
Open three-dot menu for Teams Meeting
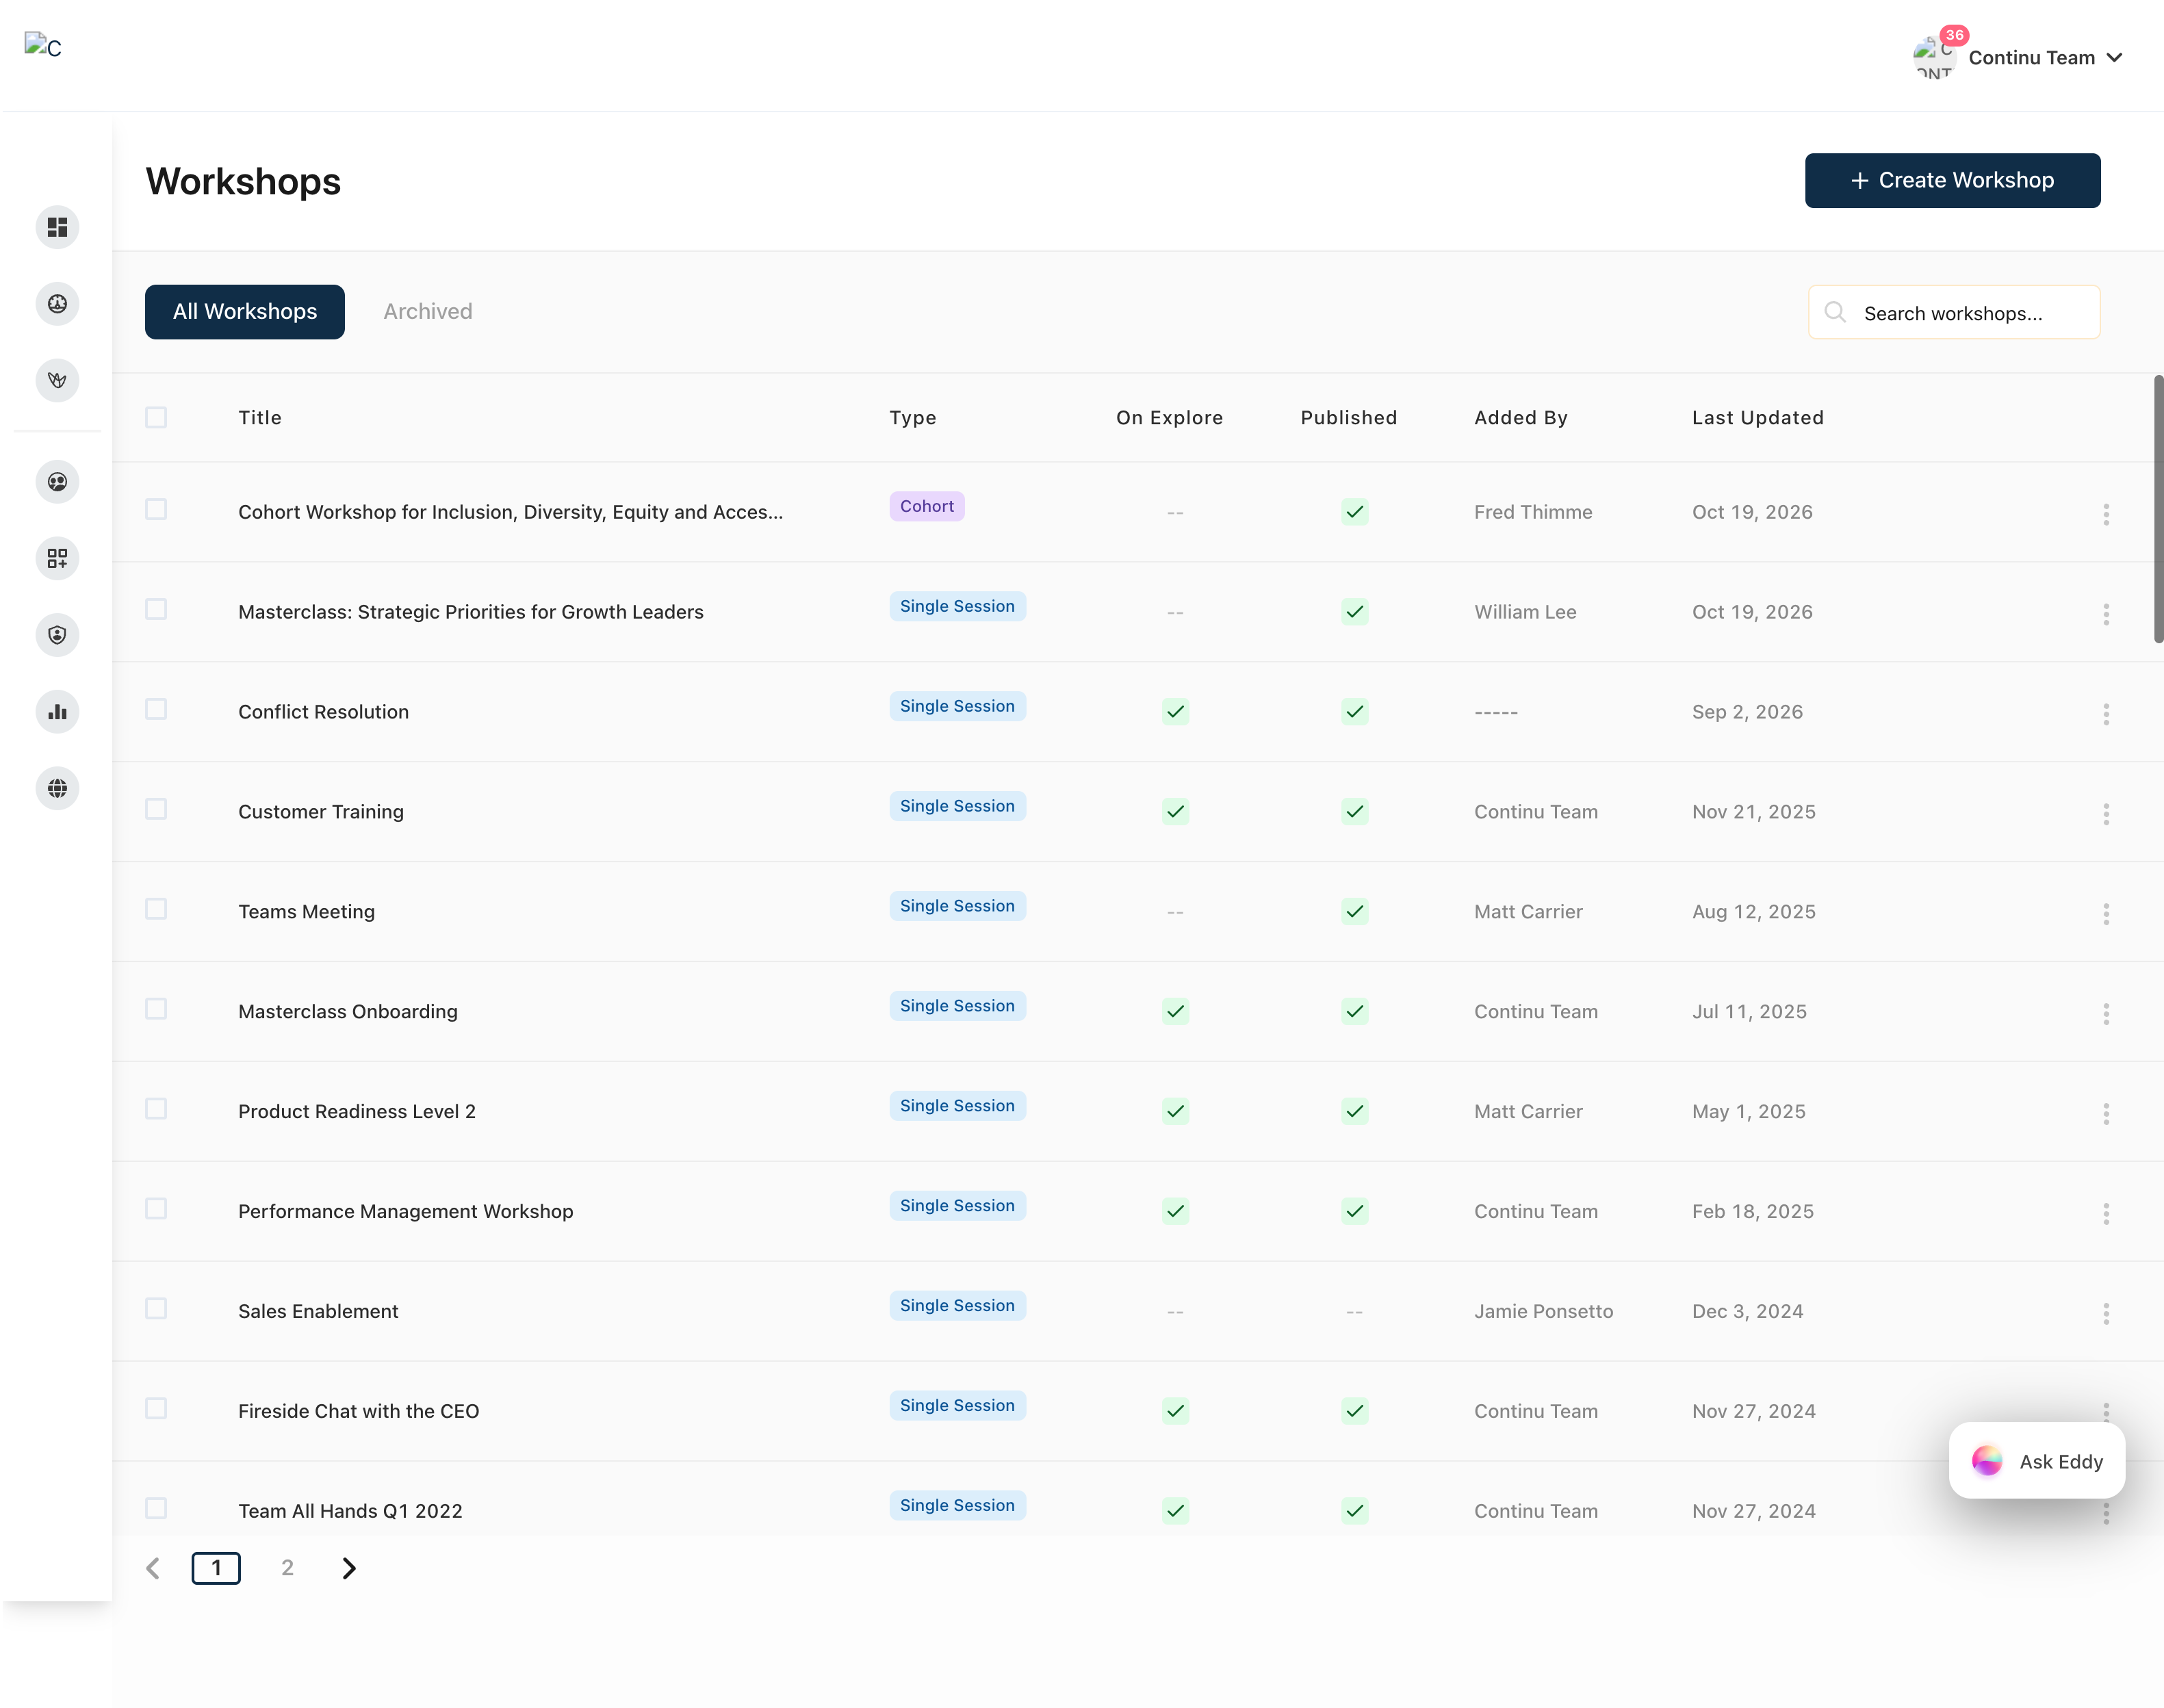2106,914
